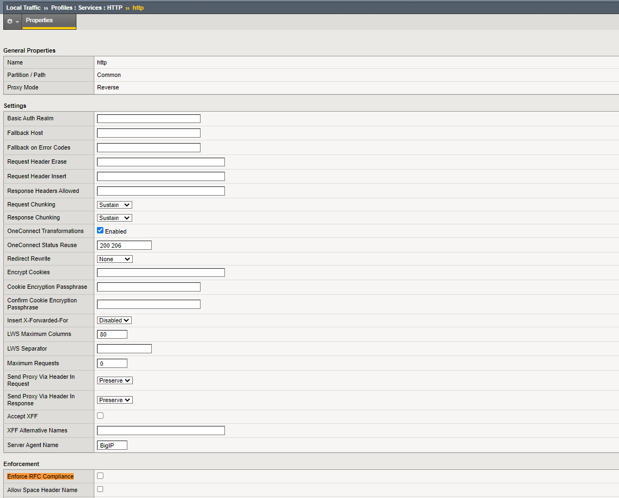
Task: Enable the Accept XFF checkbox
Action: 100,416
